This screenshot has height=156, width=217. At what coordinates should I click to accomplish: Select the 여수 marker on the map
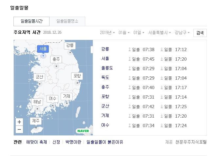click(x=52, y=99)
